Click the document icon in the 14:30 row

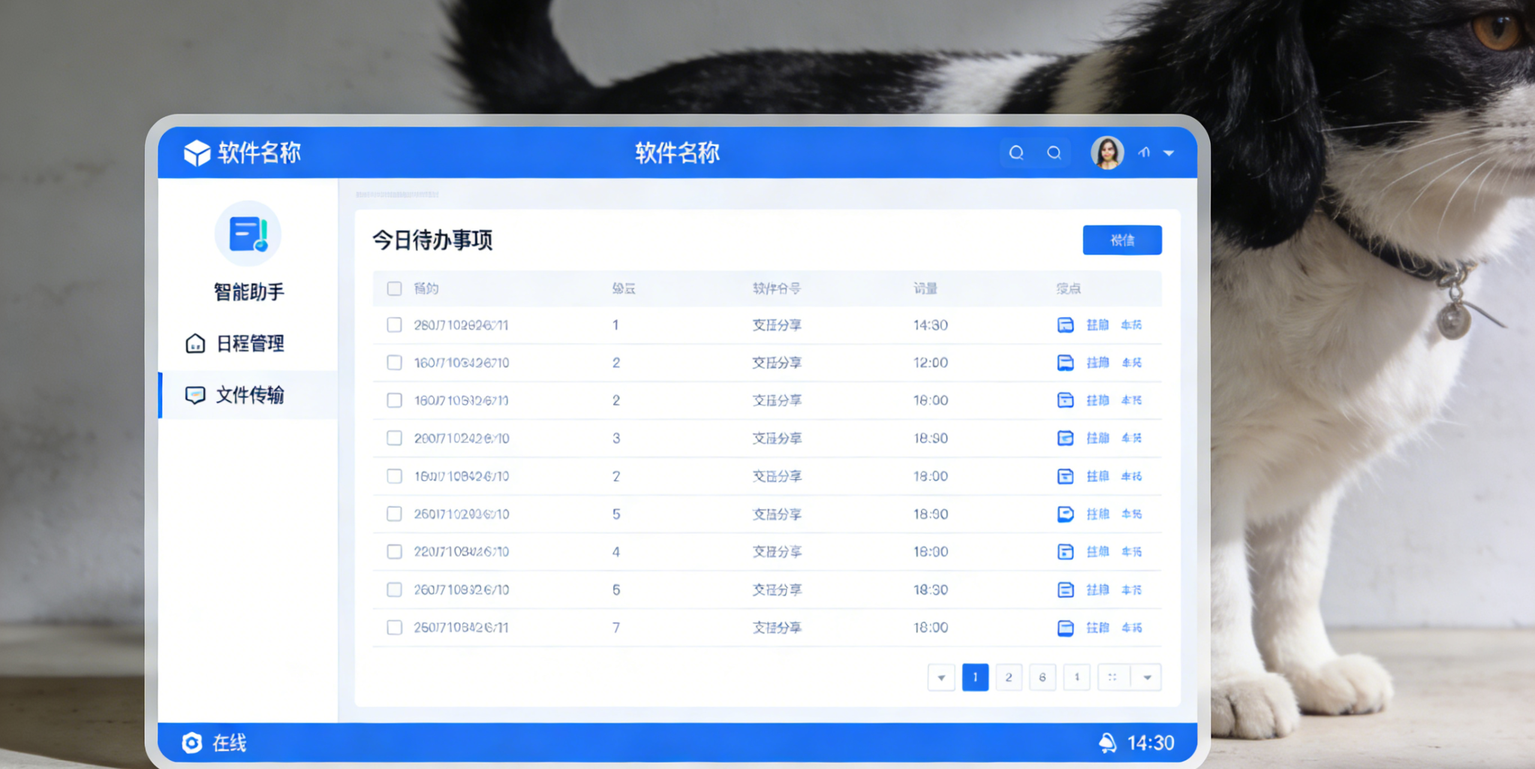(1065, 325)
